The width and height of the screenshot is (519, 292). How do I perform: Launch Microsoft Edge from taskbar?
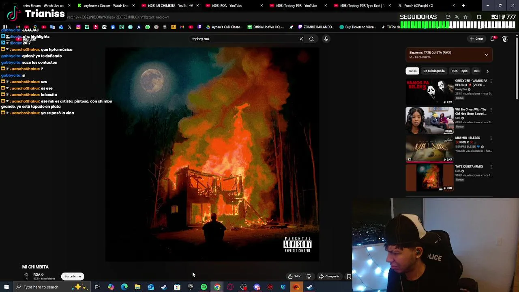point(124,287)
